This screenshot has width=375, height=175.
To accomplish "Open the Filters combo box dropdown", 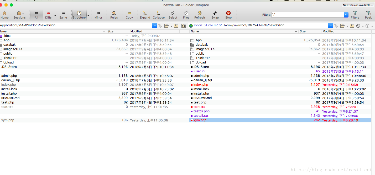I will click(x=346, y=15).
